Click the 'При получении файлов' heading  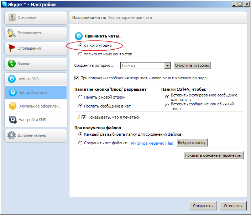pyautogui.click(x=98, y=128)
